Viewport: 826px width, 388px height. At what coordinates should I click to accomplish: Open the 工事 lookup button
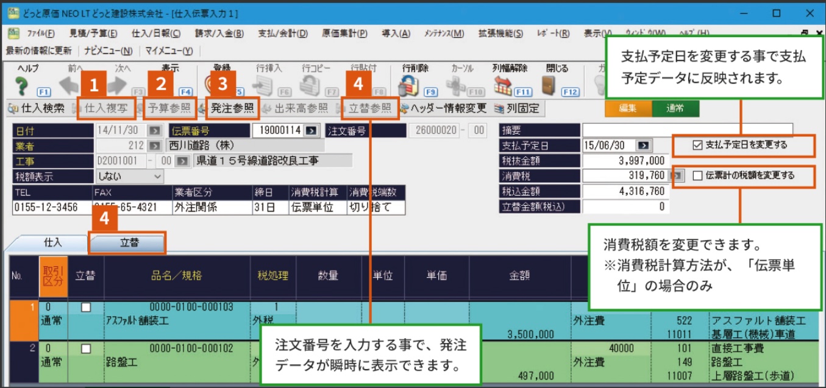coord(182,161)
